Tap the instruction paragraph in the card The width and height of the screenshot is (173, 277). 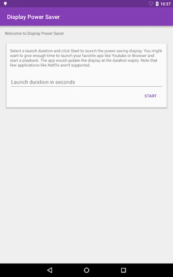coord(86,58)
